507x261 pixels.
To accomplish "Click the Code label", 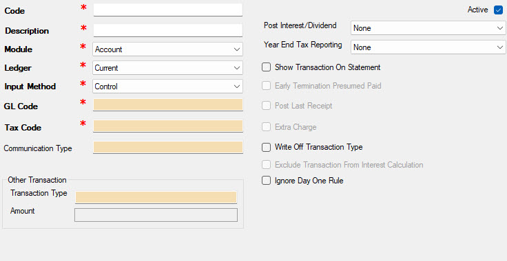I will [x=14, y=11].
